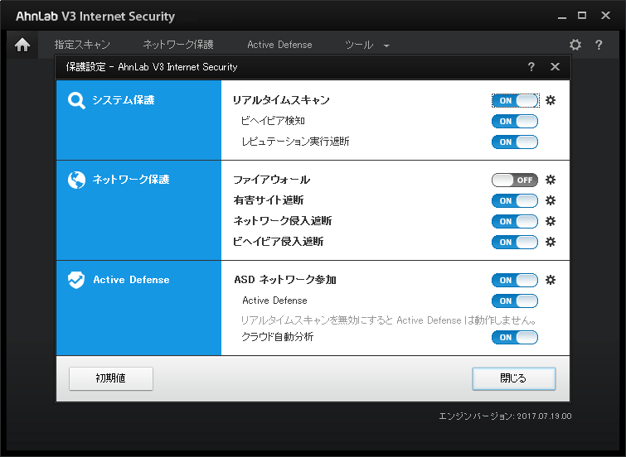Click the Active Defense shield icon
Image resolution: width=626 pixels, height=457 pixels.
(x=76, y=280)
